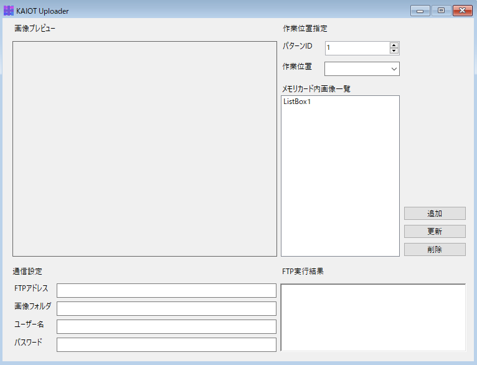This screenshot has width=477, height=365.
Task: Maximize the KAIOT Uploader window
Action: click(440, 11)
